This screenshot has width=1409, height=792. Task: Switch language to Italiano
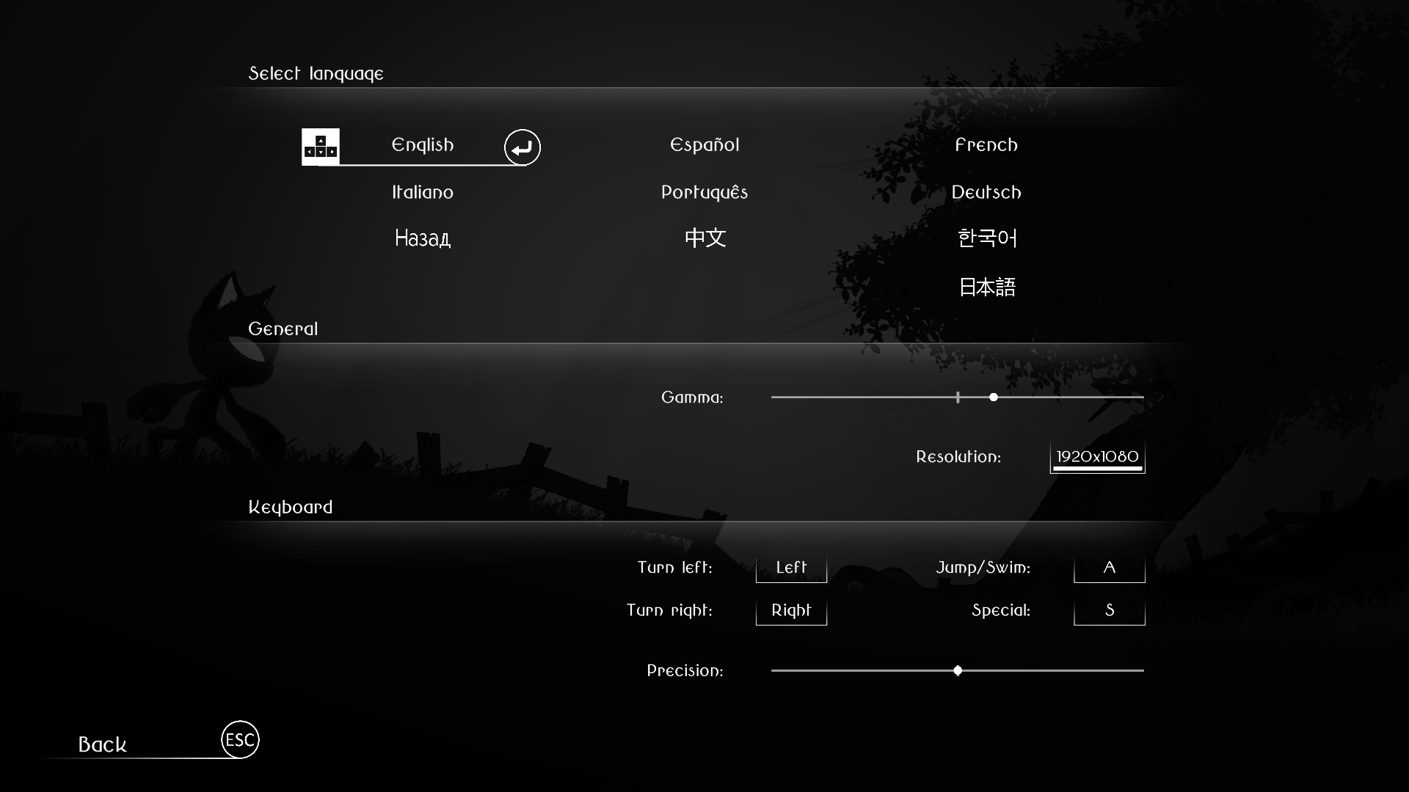[421, 192]
